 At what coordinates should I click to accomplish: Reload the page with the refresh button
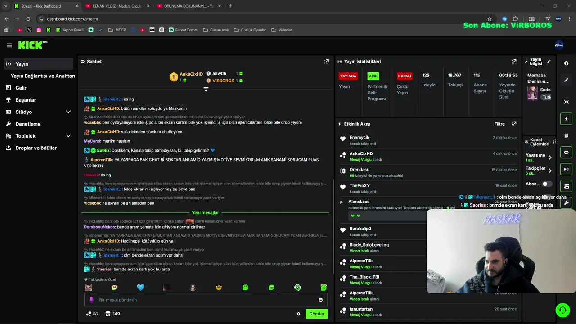point(28,19)
